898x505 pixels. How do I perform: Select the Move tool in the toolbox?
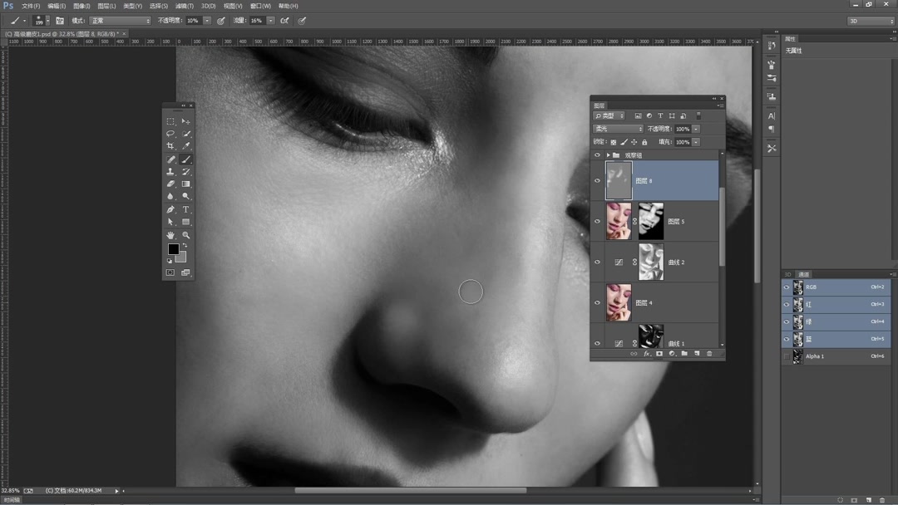(185, 121)
